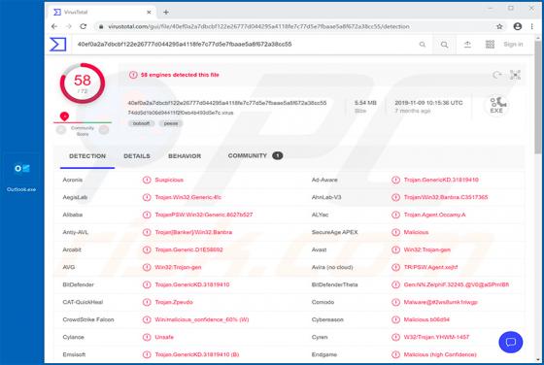Click Comodo Malware result

point(441,302)
